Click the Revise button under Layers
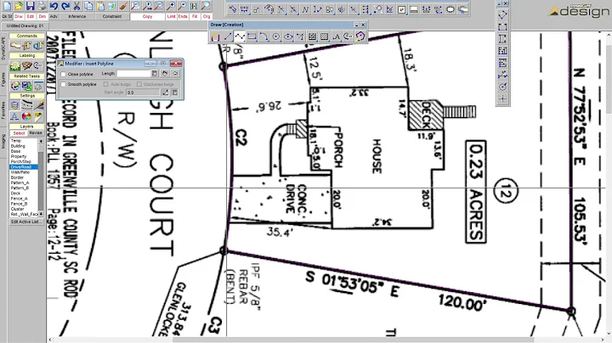This screenshot has width=612, height=343. [x=36, y=133]
